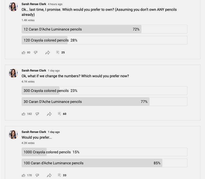Share the 'change the numbers' poll
The width and height of the screenshot is (205, 179).
coord(49,114)
